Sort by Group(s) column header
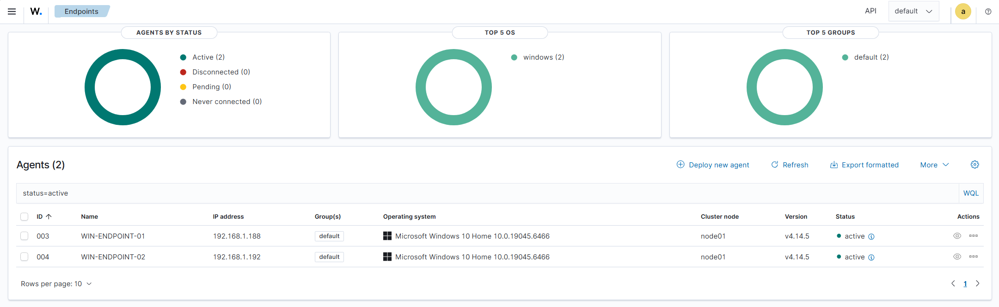The height and width of the screenshot is (307, 999). (x=328, y=216)
